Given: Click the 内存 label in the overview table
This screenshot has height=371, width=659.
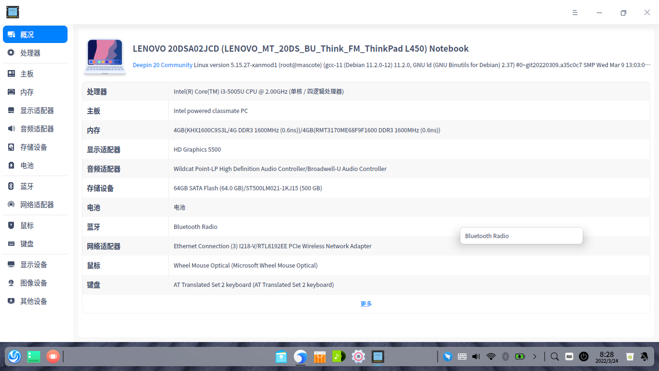Looking at the screenshot, I should pos(94,130).
